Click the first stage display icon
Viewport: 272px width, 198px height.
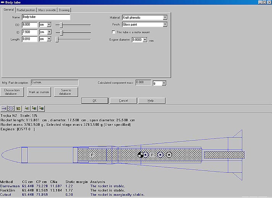[27, 108]
